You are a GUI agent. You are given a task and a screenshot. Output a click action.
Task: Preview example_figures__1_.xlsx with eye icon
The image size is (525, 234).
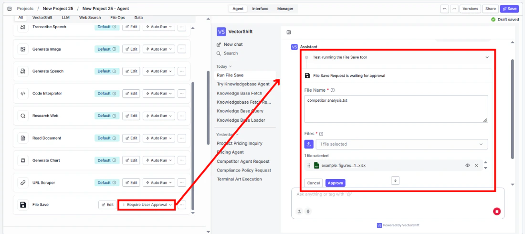click(467, 165)
